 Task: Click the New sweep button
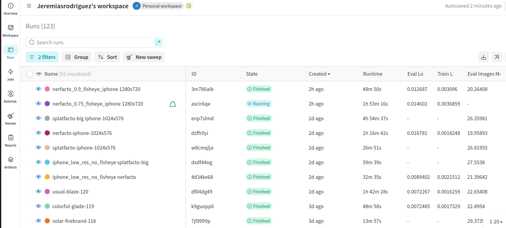pyautogui.click(x=144, y=57)
